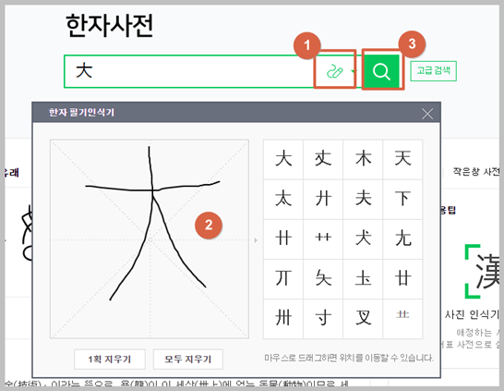Click the 사진 인식기 label
The height and width of the screenshot is (391, 504).
(x=472, y=313)
